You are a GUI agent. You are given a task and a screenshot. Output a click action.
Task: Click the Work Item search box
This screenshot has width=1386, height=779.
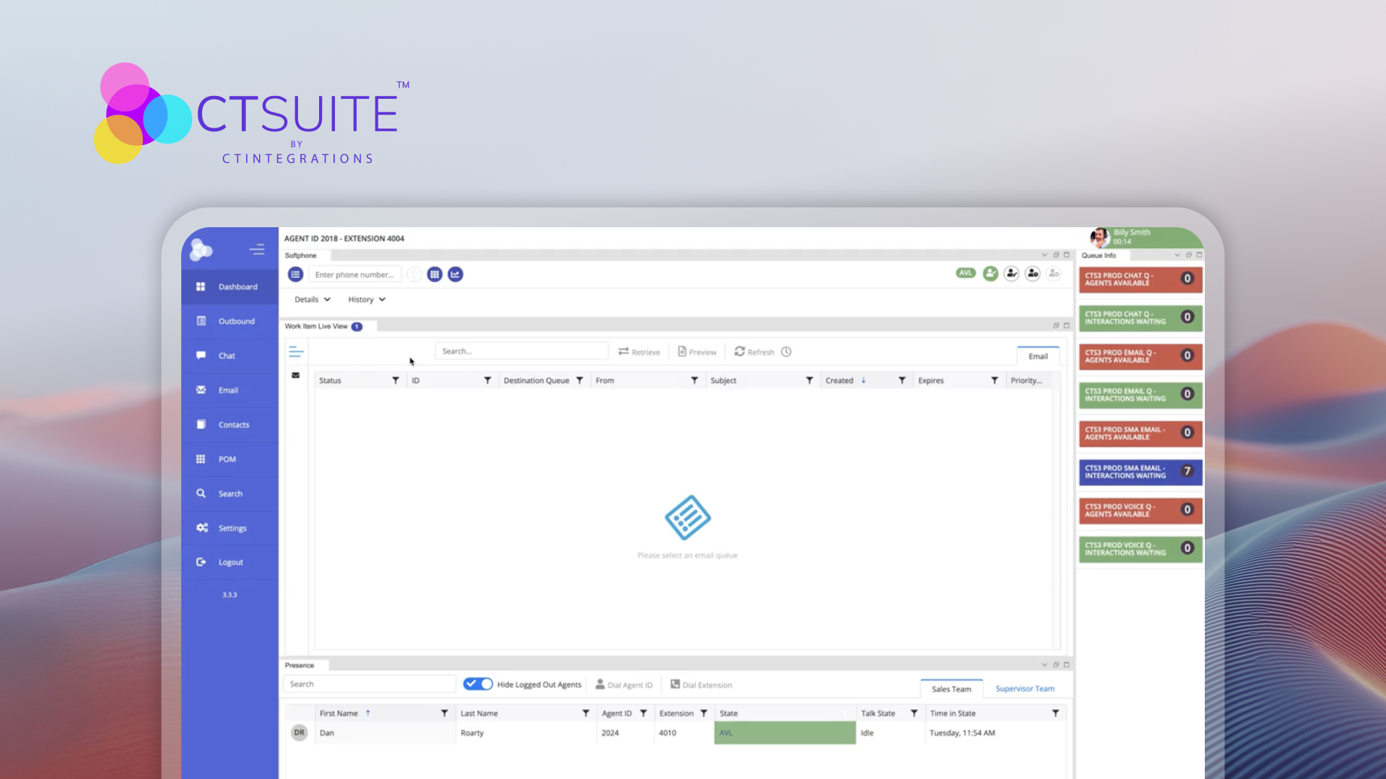coord(521,351)
